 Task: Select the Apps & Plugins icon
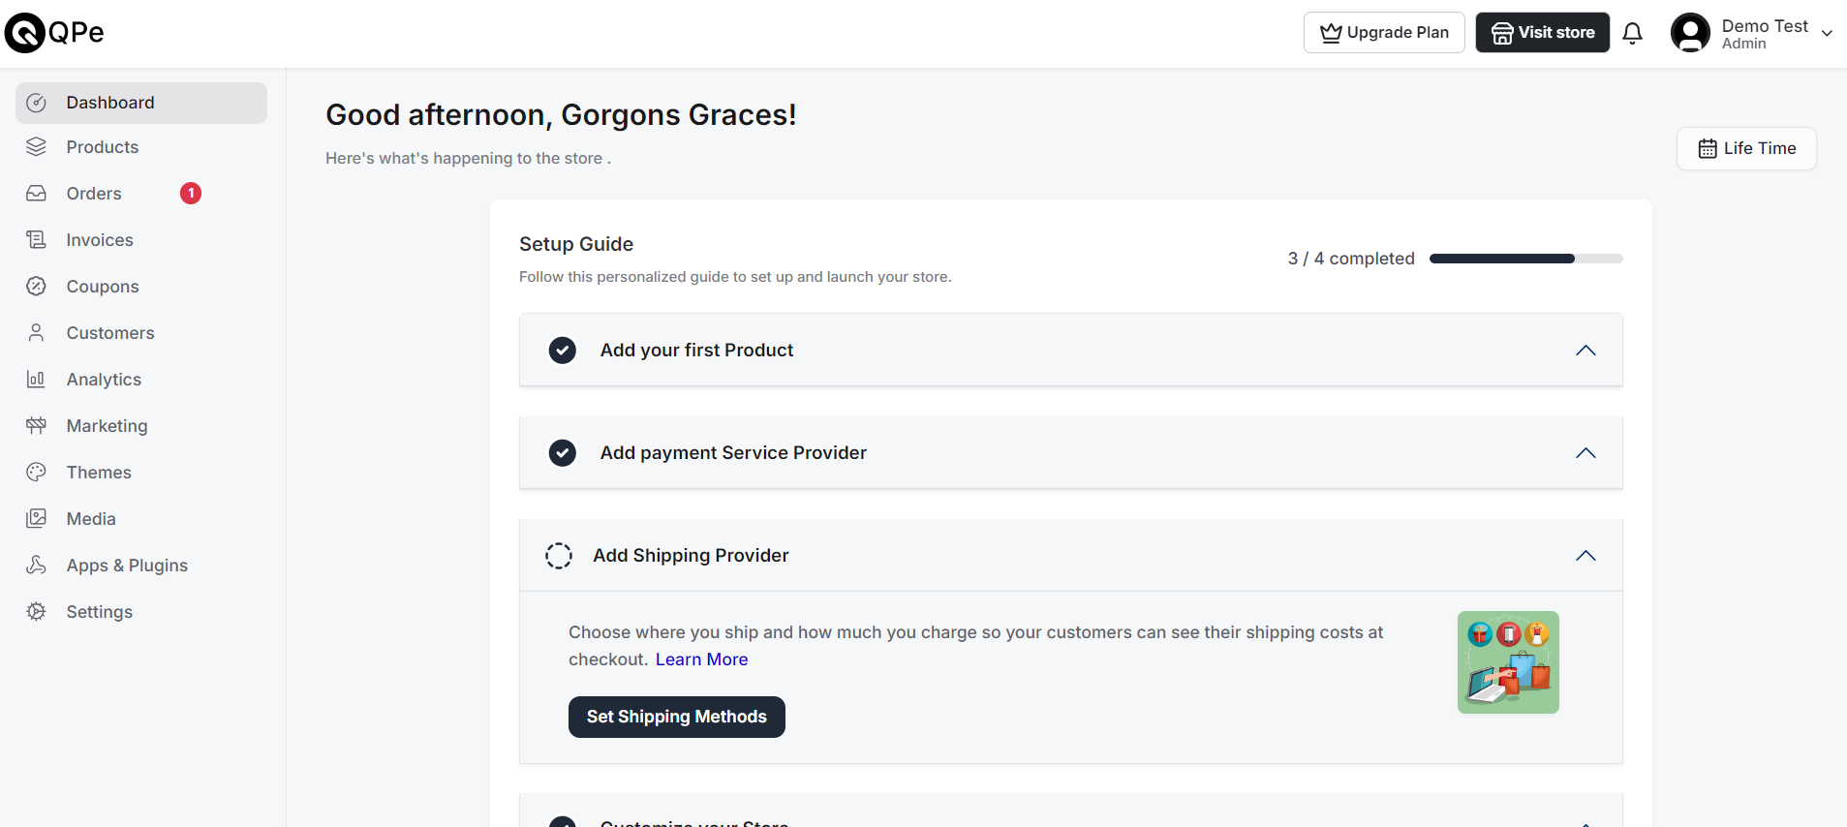tap(37, 565)
